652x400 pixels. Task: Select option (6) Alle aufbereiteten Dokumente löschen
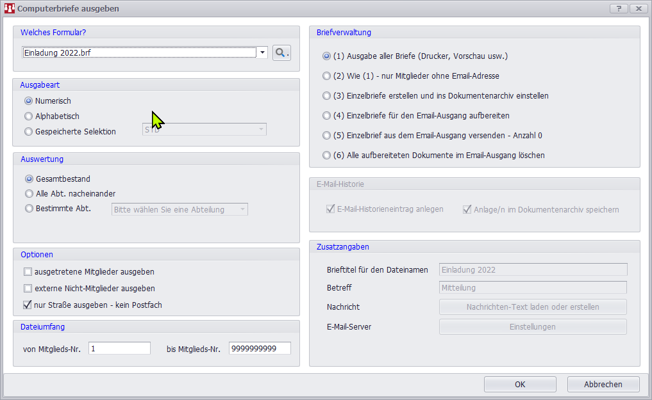[x=326, y=156]
